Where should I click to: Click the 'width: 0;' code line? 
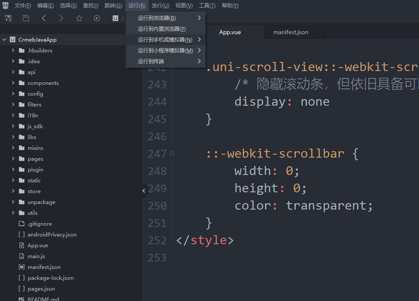click(x=267, y=171)
